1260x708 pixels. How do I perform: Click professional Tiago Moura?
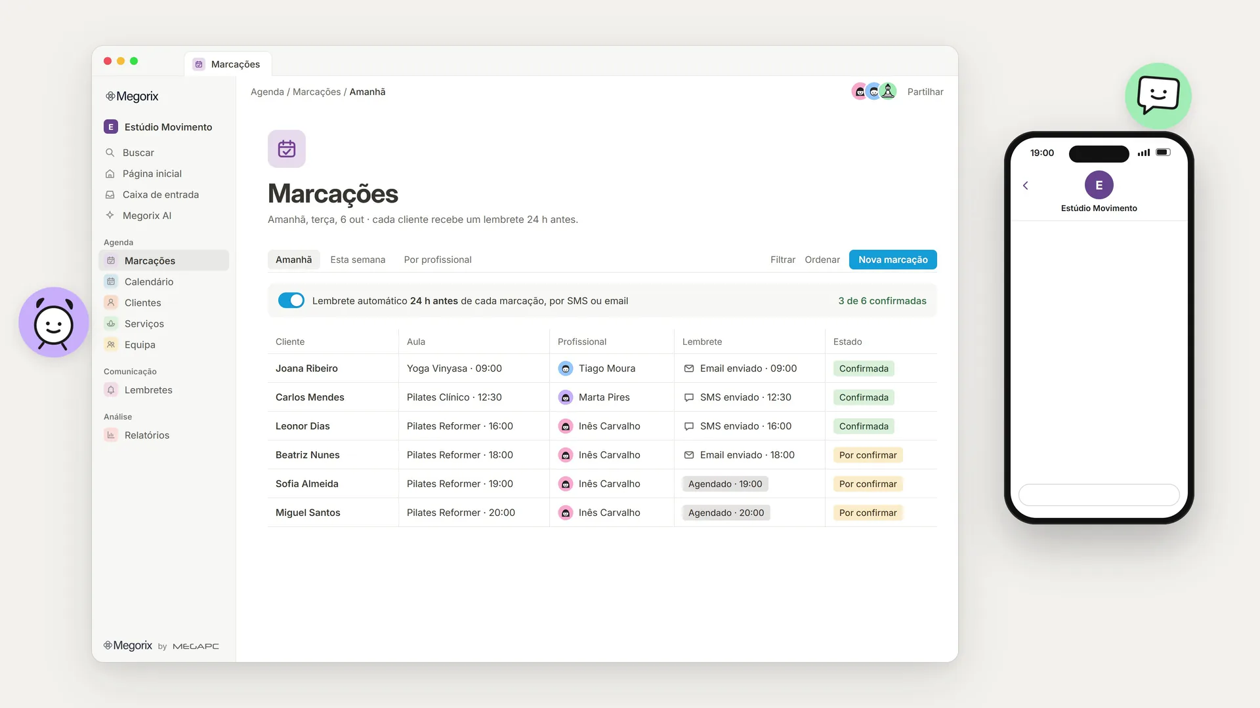[597, 368]
